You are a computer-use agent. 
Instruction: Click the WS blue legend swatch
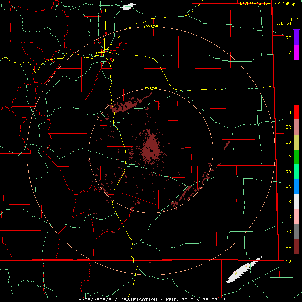click(x=296, y=187)
